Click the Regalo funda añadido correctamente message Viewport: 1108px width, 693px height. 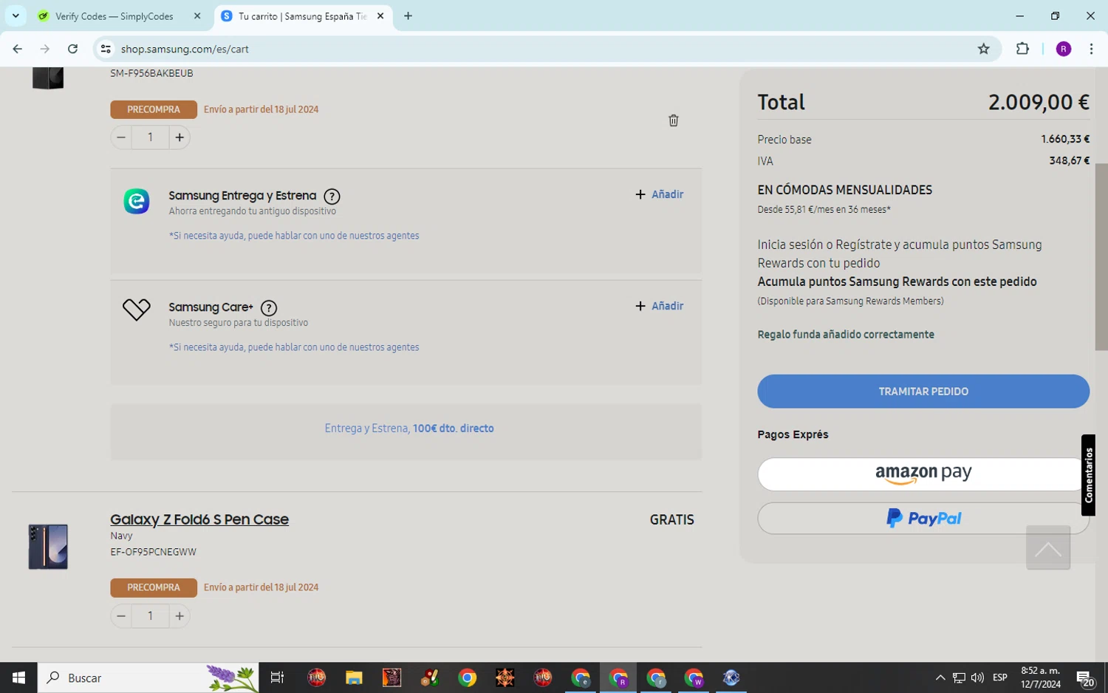[846, 335]
